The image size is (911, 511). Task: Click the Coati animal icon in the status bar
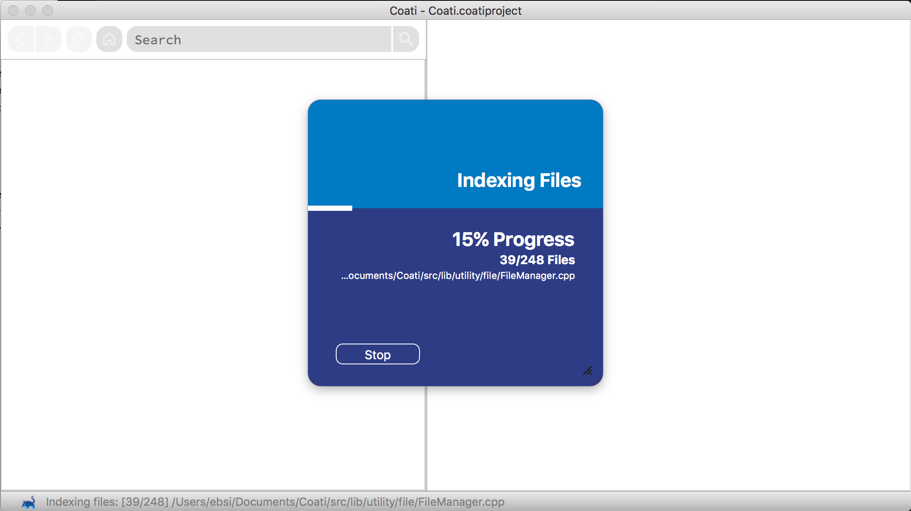click(29, 502)
